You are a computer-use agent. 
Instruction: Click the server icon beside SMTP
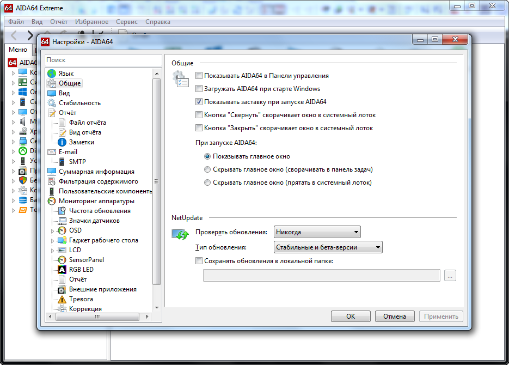62,162
